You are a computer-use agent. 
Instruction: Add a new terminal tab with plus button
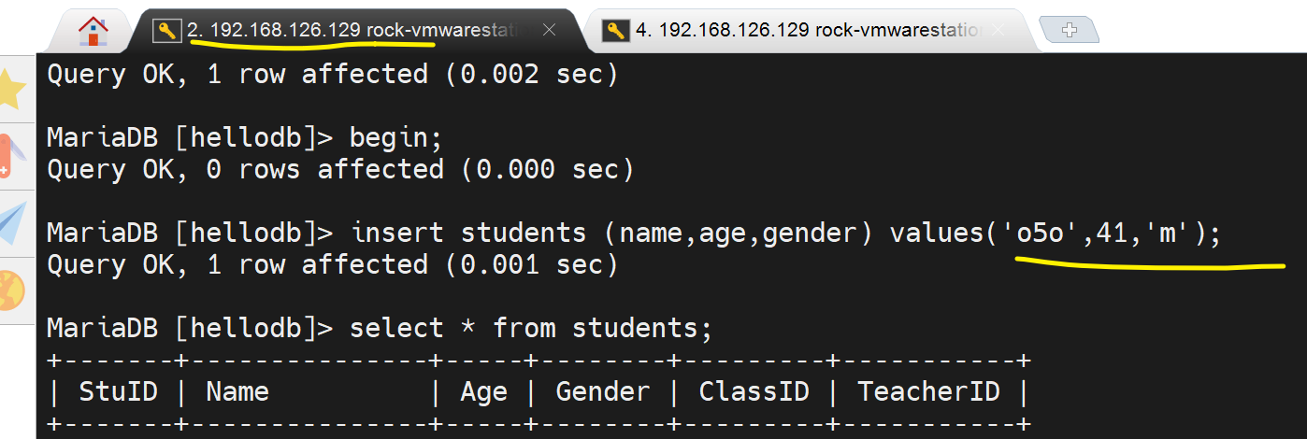pos(1070,31)
